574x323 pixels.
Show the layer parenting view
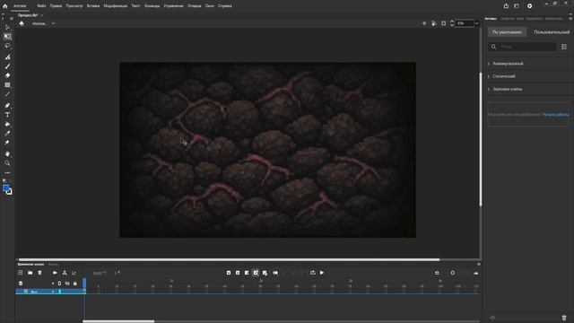point(65,273)
